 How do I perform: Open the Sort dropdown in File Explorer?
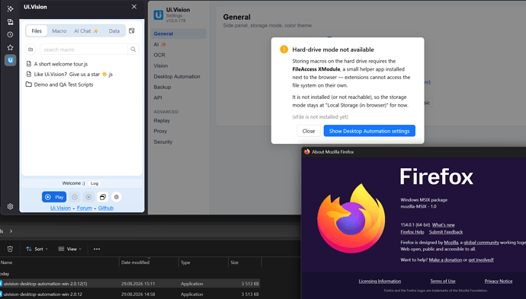coord(37,249)
